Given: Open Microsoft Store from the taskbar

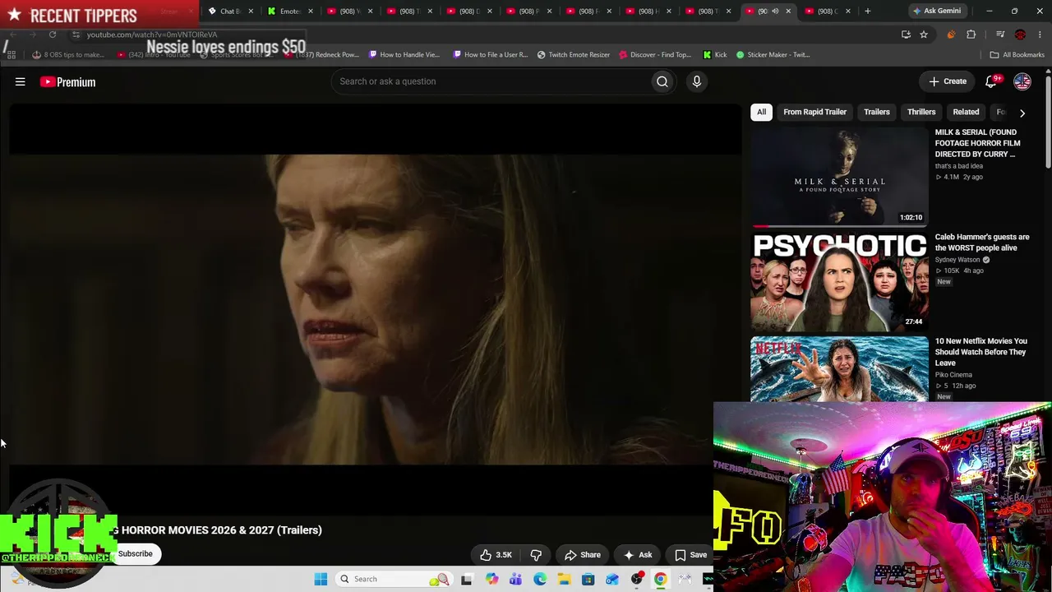Looking at the screenshot, I should (588, 579).
